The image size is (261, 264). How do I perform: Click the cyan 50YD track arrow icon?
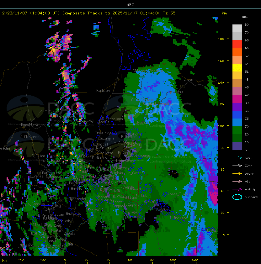(237, 158)
